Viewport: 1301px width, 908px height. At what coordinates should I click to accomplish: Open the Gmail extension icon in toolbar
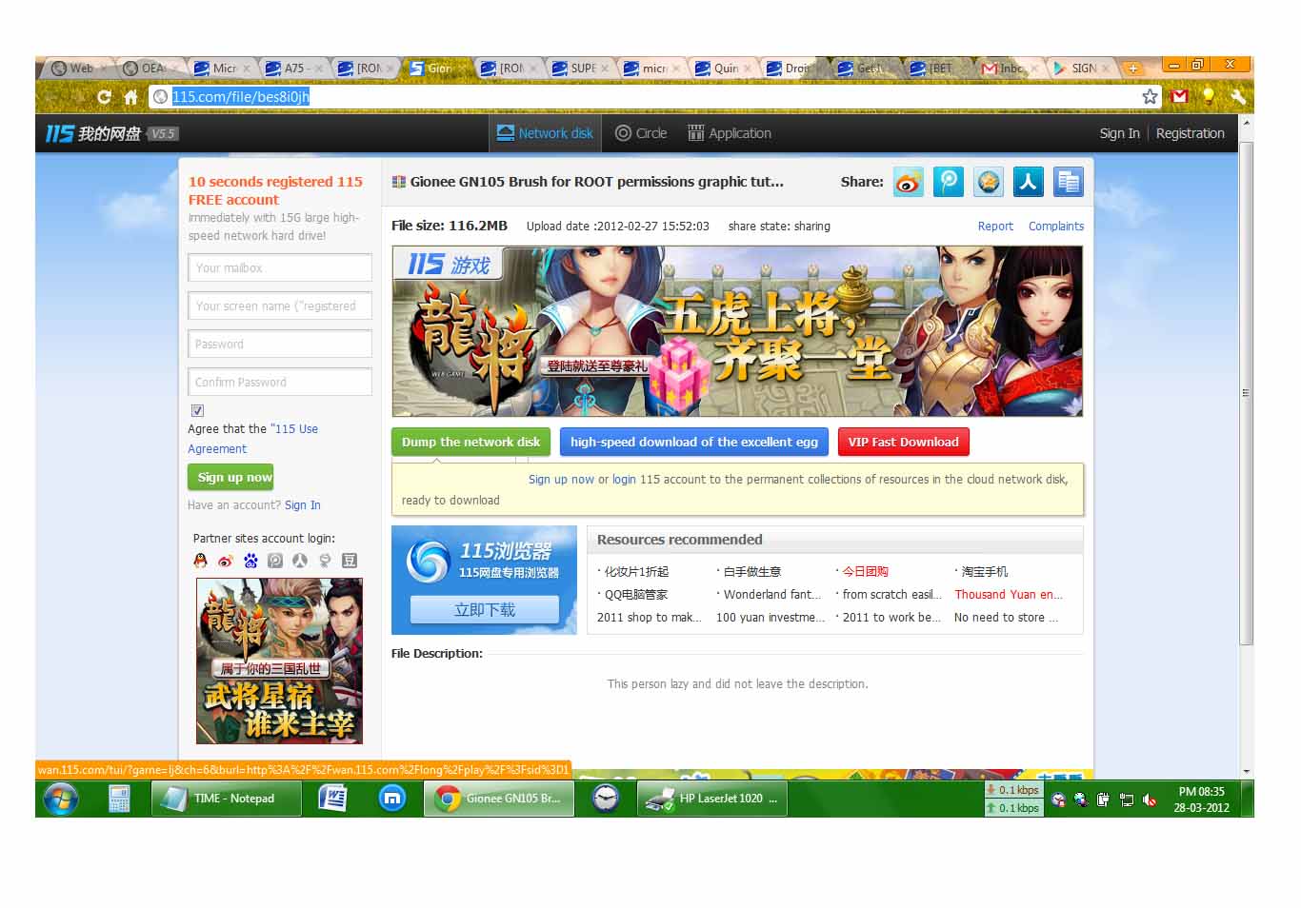click(x=1179, y=96)
